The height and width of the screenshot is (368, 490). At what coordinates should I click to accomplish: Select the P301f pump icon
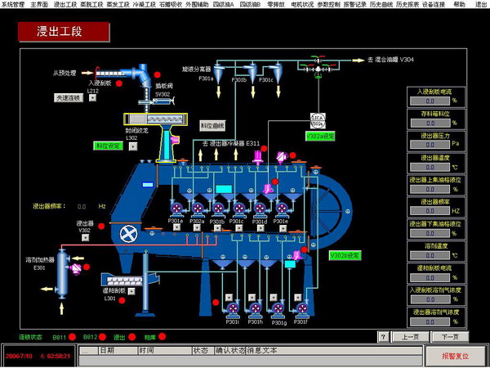point(302,309)
